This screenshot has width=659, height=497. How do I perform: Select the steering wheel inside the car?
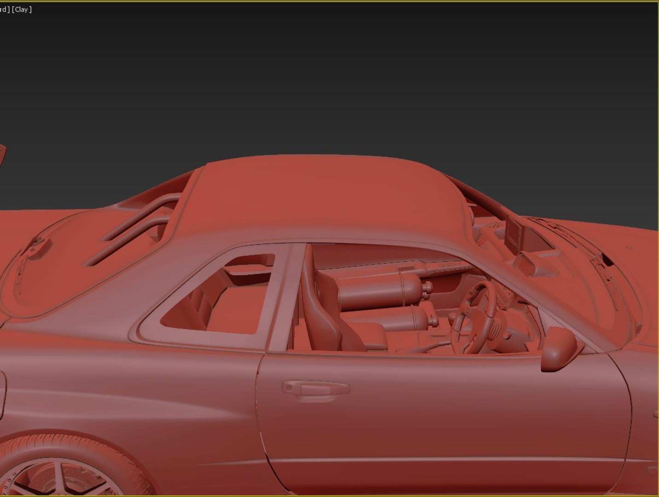[x=474, y=318]
